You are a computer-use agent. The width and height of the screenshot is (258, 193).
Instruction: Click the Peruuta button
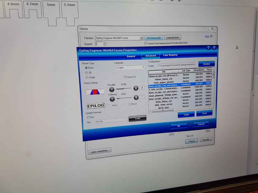[x=206, y=140]
